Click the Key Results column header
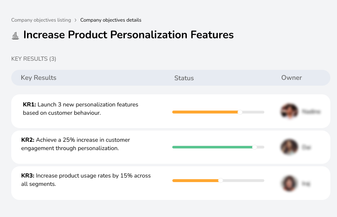Viewport: 337px width, 217px height. click(x=38, y=78)
